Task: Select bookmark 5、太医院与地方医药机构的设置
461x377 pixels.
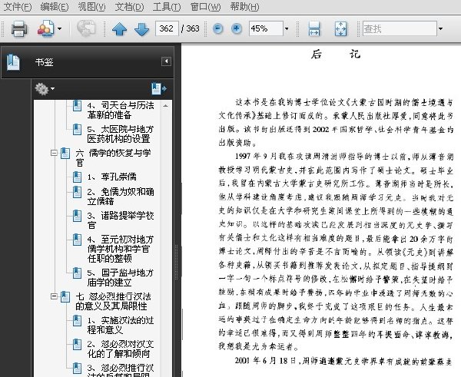Action: [x=121, y=134]
